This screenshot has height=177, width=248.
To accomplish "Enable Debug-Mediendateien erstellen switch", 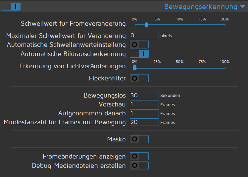I will click(139, 165).
